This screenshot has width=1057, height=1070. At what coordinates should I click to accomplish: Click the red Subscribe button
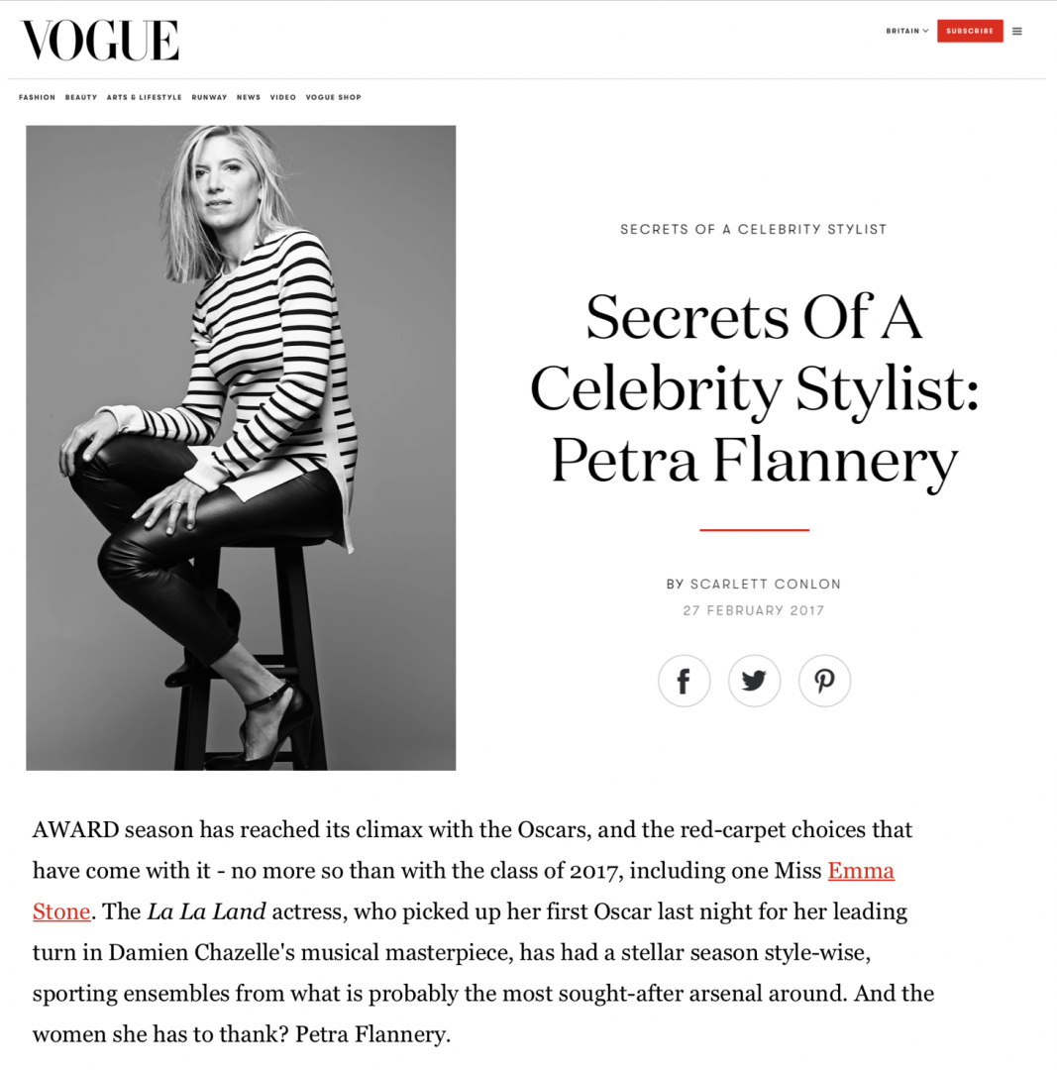click(x=970, y=31)
